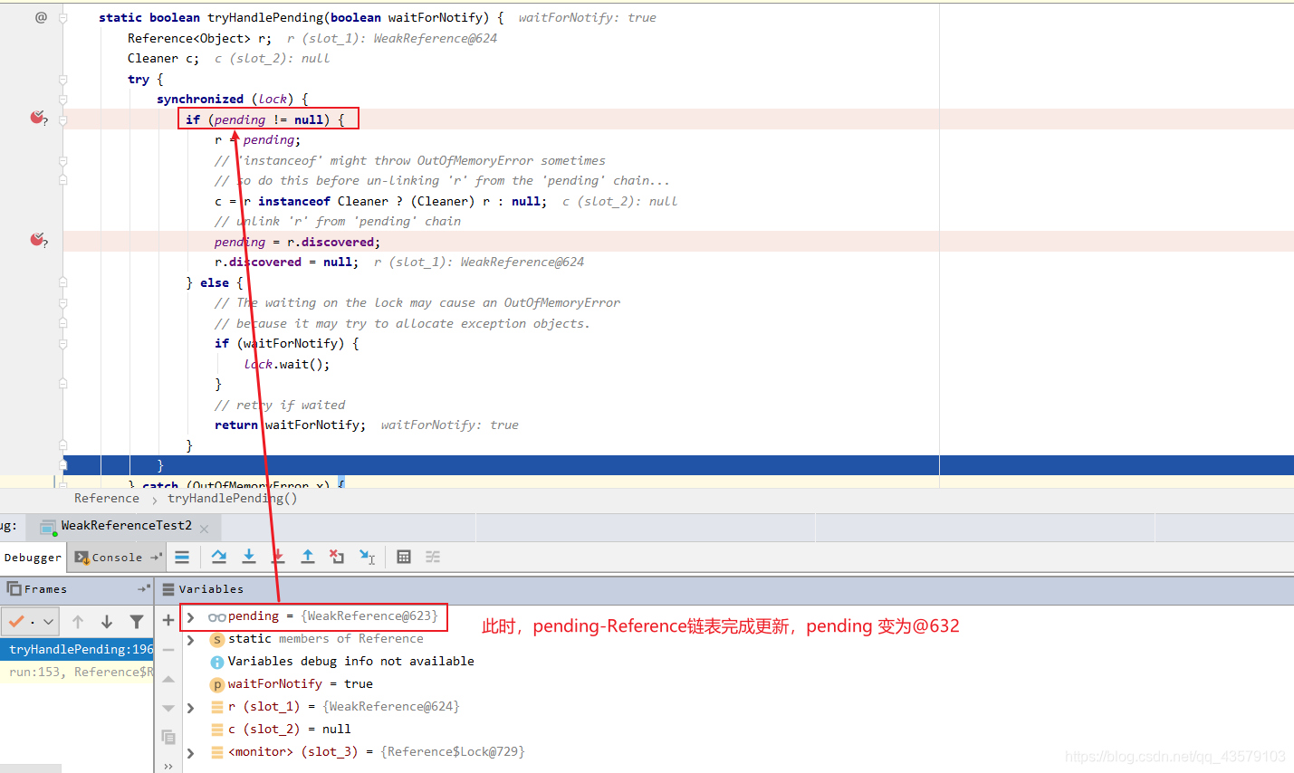The height and width of the screenshot is (773, 1294).
Task: Click the tryHandlePending() breadcrumb
Action: (232, 498)
